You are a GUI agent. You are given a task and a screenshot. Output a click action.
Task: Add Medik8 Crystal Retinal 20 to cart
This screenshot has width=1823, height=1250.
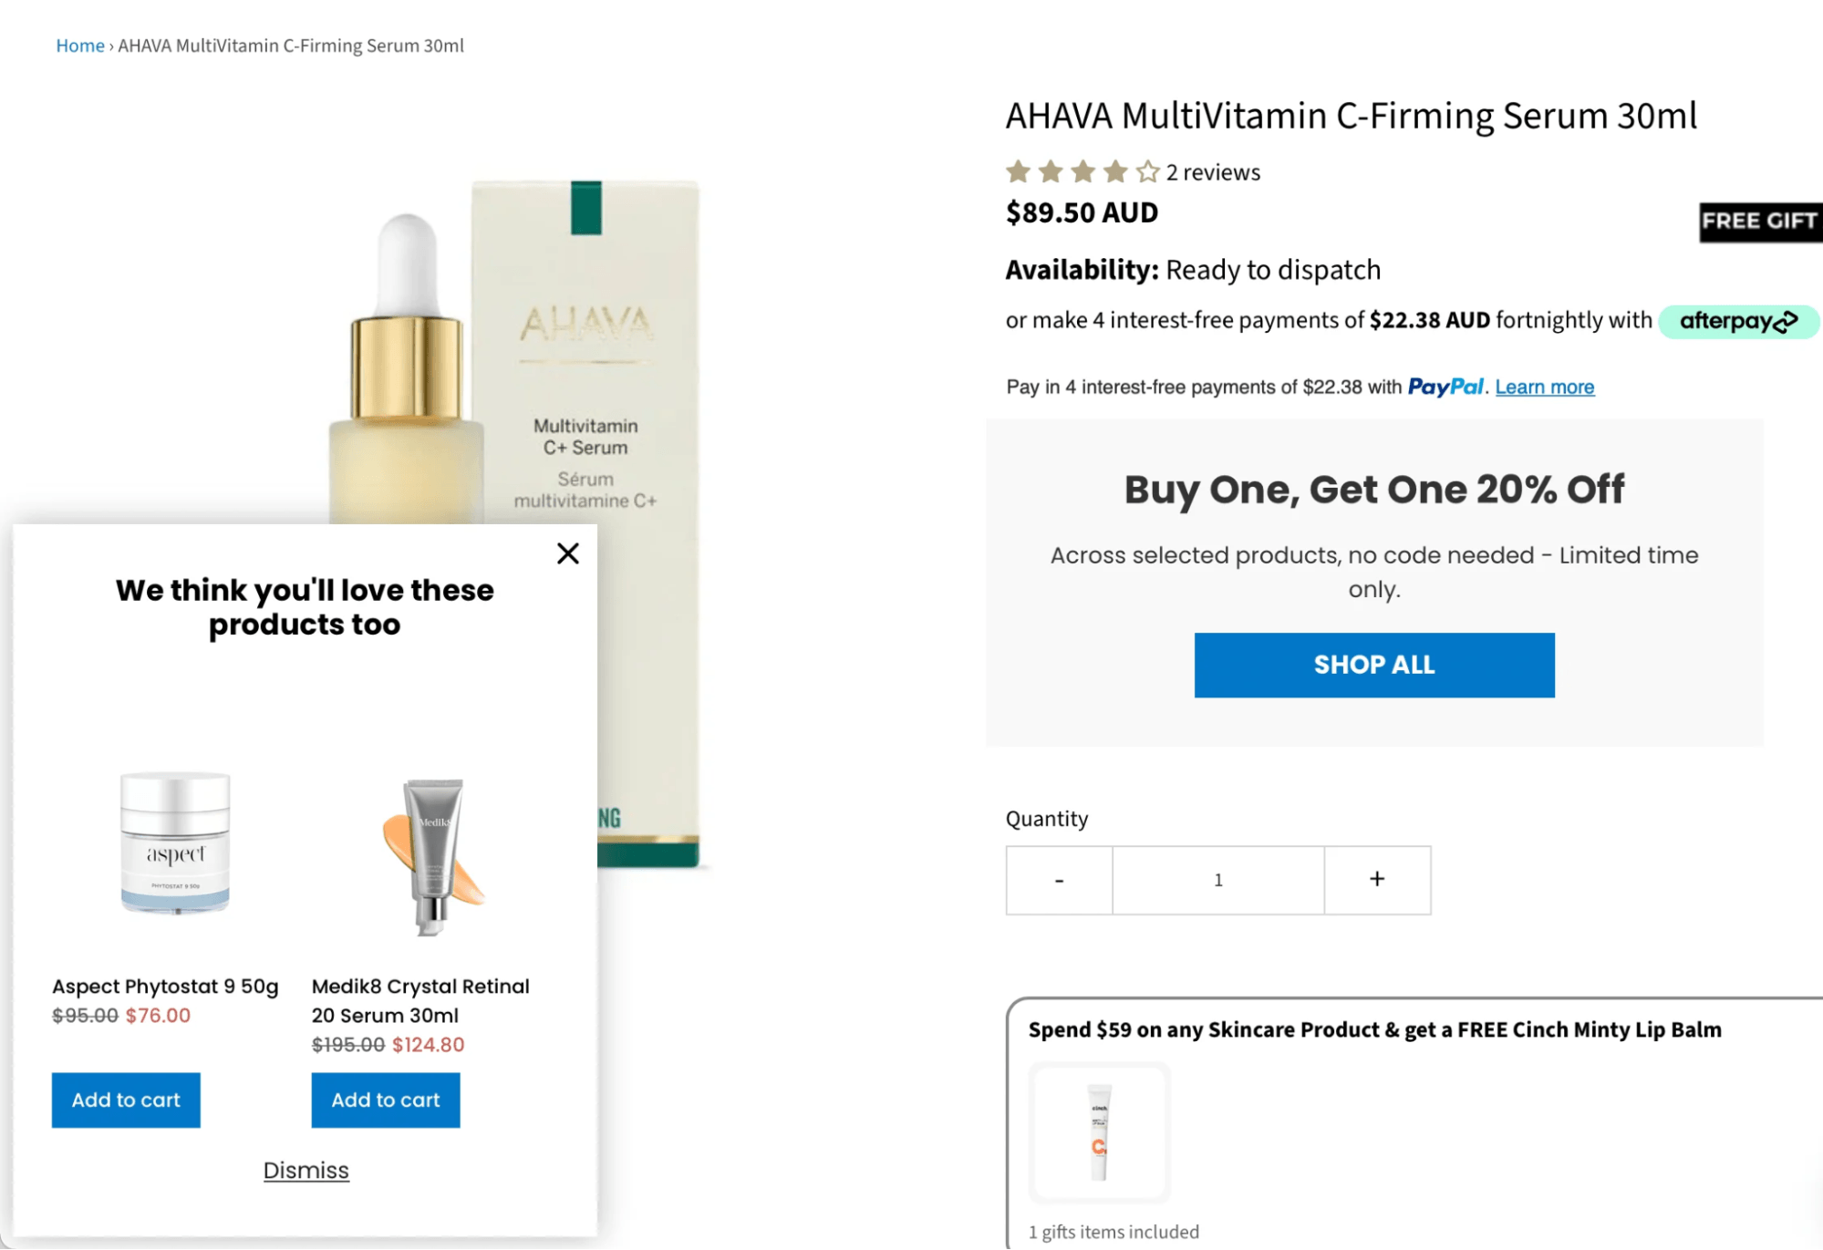[385, 1100]
